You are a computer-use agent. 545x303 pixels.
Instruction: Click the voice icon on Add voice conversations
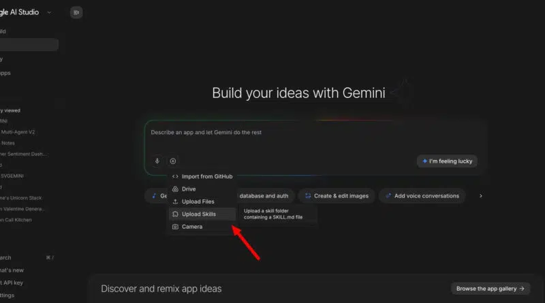pyautogui.click(x=388, y=196)
